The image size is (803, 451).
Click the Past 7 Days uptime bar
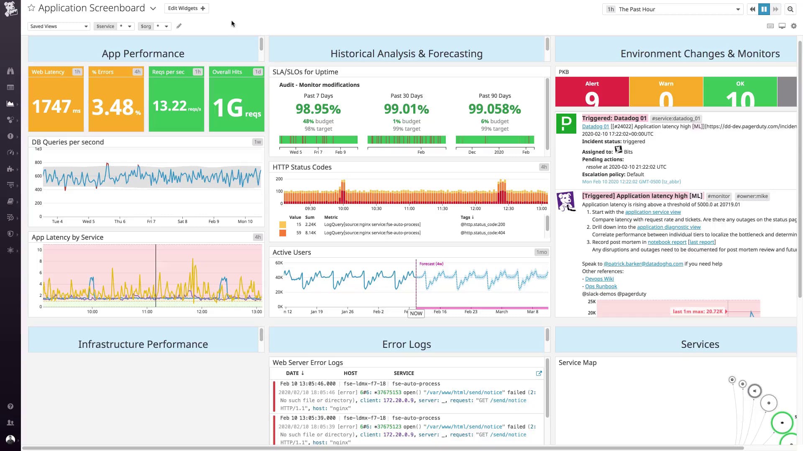pos(318,140)
